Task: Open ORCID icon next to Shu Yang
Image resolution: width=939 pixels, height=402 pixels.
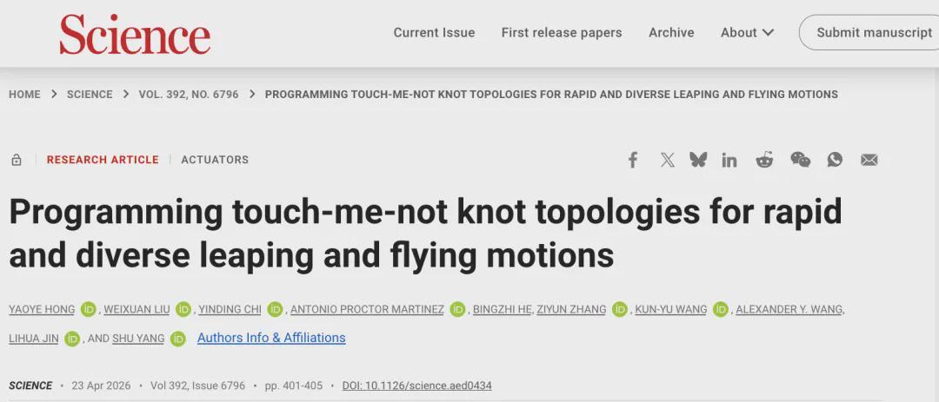Action: click(x=178, y=339)
